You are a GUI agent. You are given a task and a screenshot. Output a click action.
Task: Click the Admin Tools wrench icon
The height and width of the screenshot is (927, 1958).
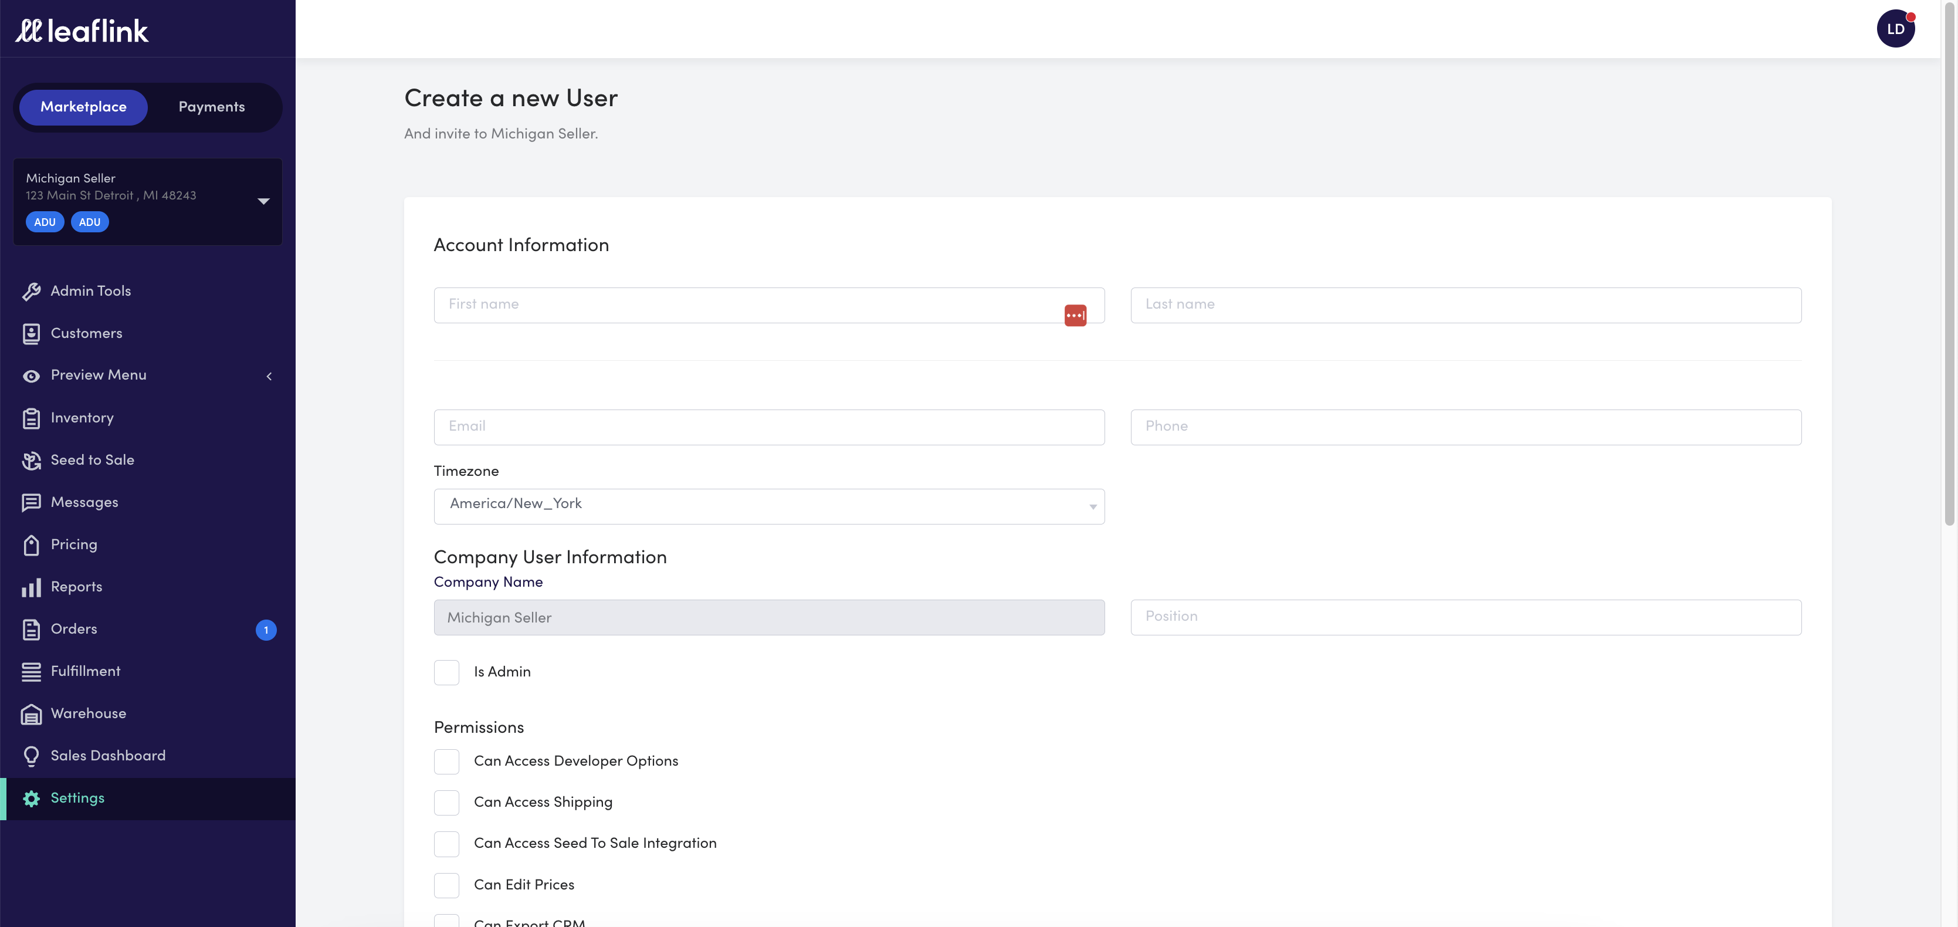click(31, 291)
